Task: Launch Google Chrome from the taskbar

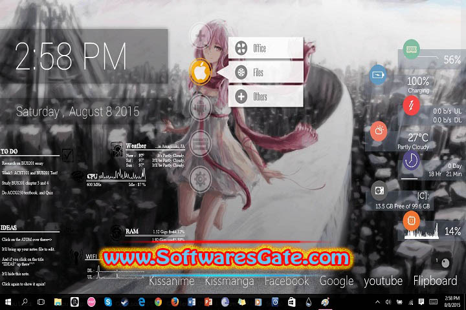Action: pos(158,302)
